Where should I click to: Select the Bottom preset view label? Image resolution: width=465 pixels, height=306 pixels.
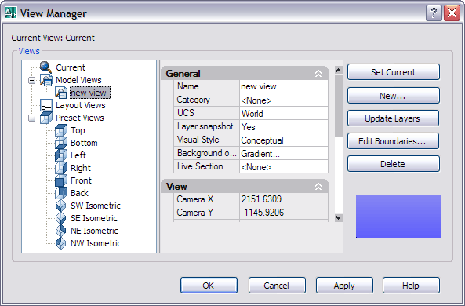point(84,143)
